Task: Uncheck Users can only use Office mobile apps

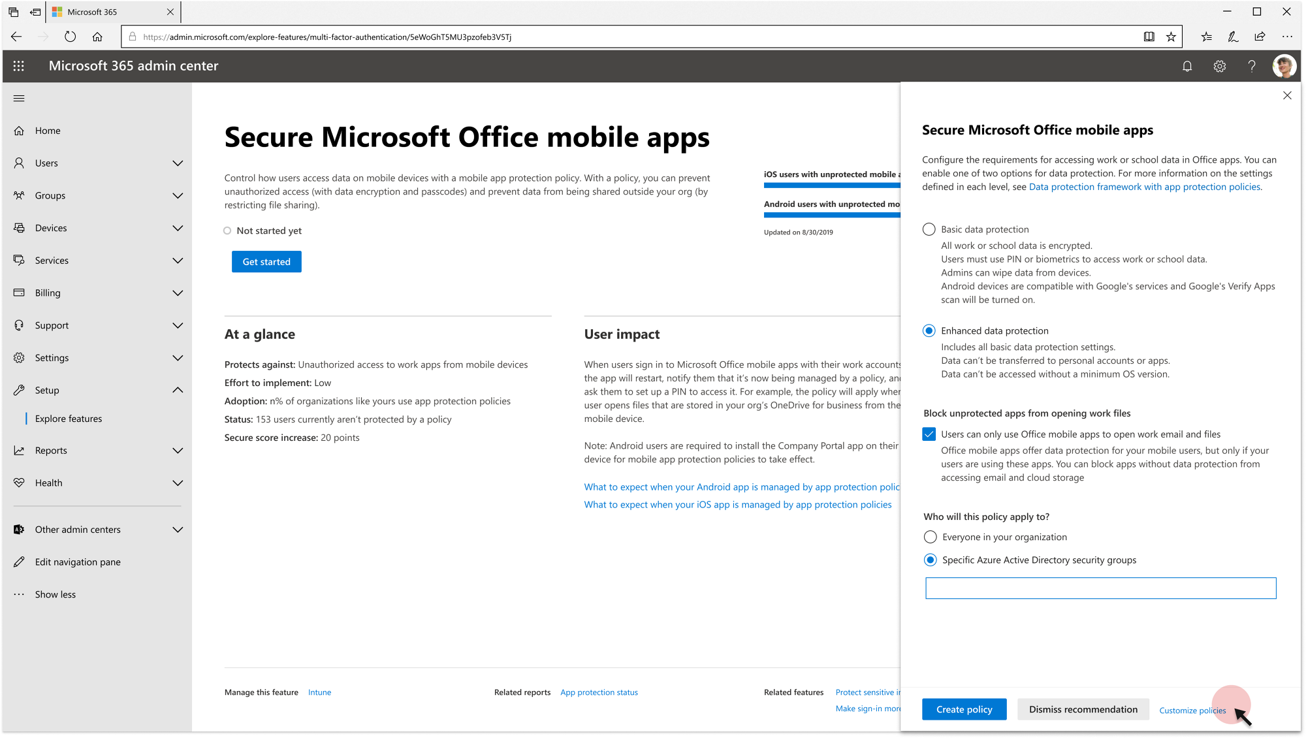Action: (930, 433)
